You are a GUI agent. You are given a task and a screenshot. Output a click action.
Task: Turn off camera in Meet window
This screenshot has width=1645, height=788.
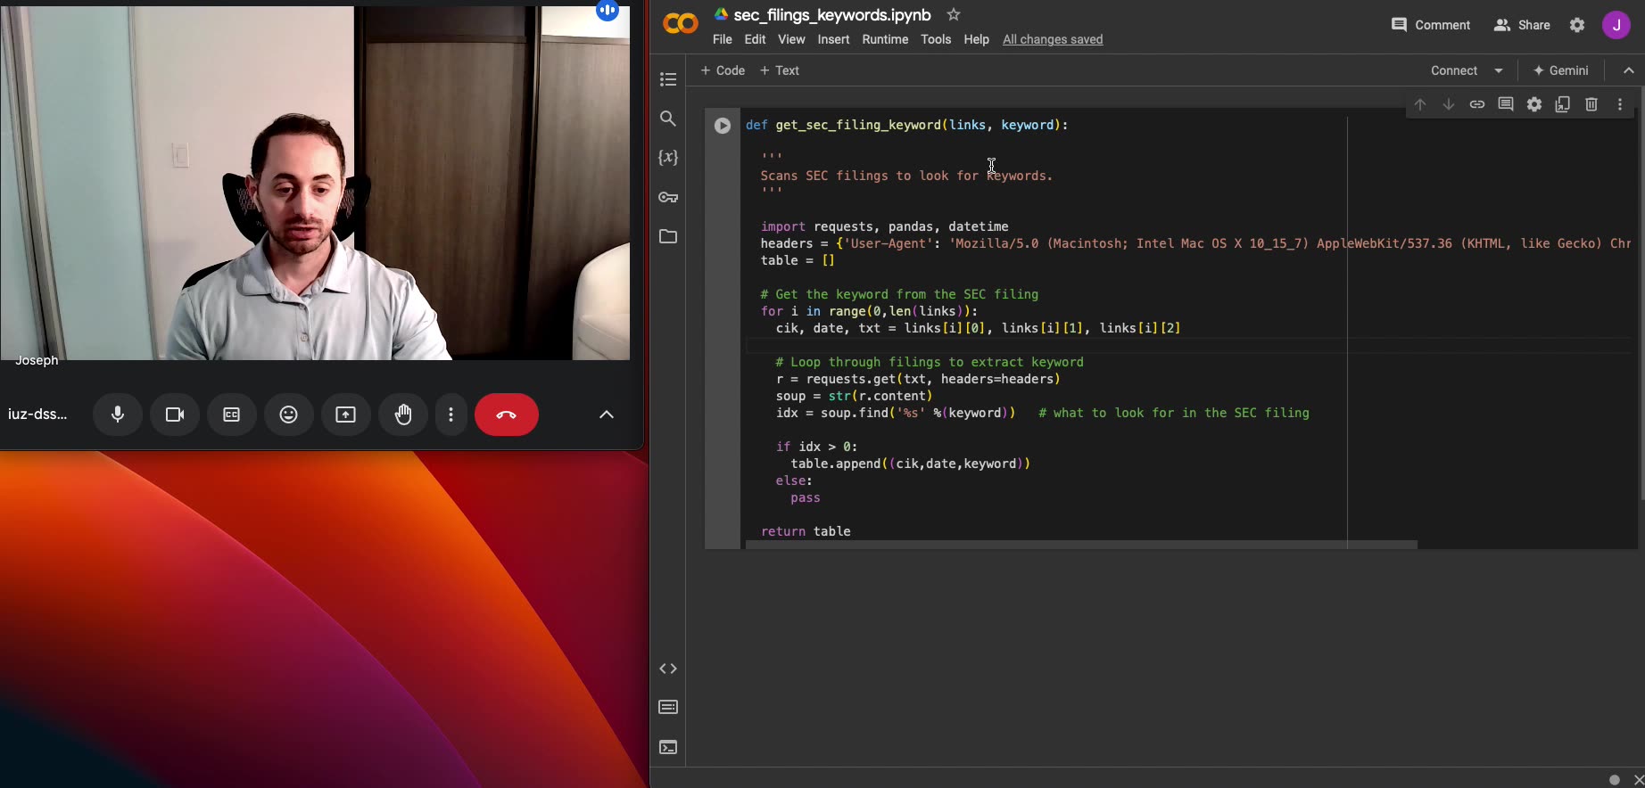coord(175,415)
